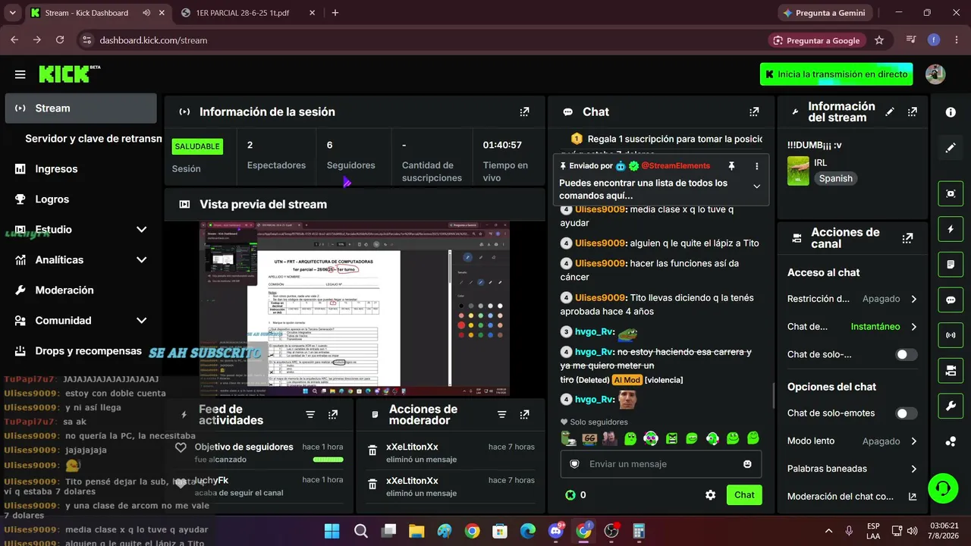Image resolution: width=971 pixels, height=546 pixels.
Task: Open pinned message three-dot options
Action: [756, 166]
